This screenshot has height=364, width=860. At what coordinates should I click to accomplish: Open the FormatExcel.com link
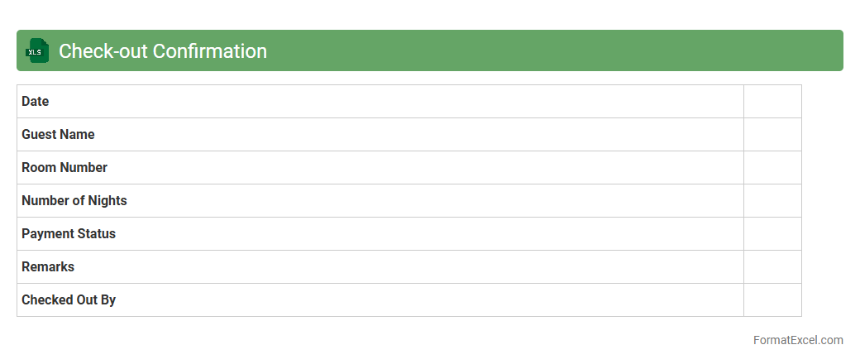click(798, 340)
